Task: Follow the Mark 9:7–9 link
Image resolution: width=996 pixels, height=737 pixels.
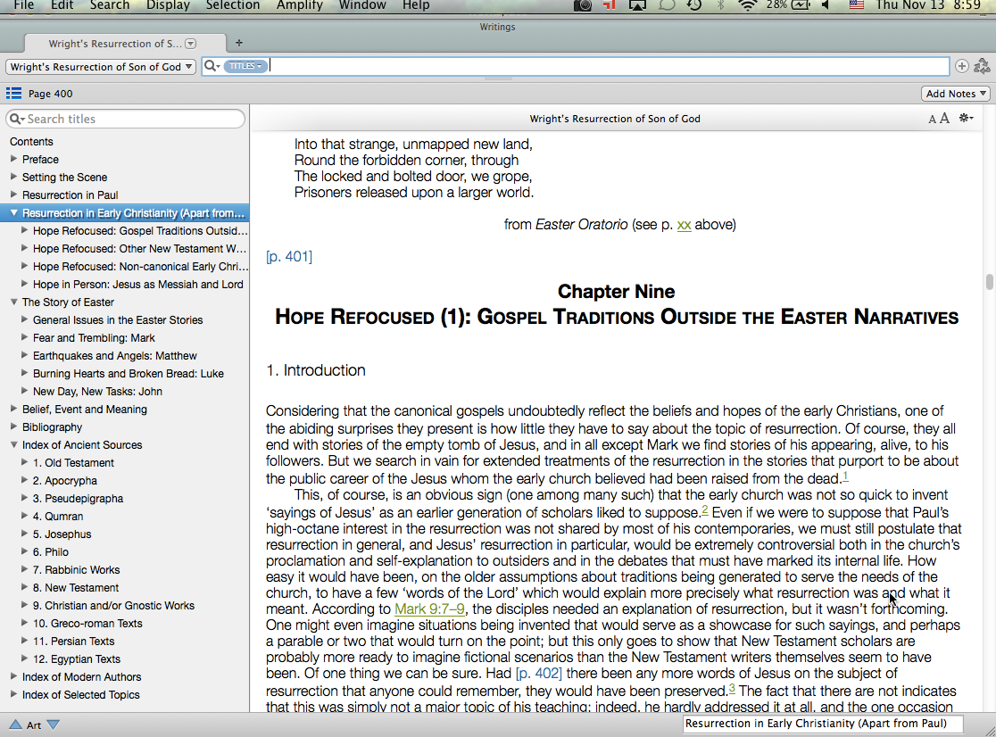Action: tap(429, 609)
